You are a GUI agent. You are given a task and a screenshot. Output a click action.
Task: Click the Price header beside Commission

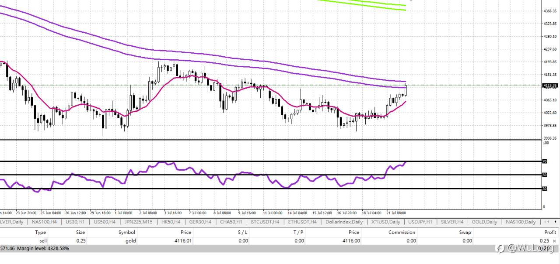354,232
